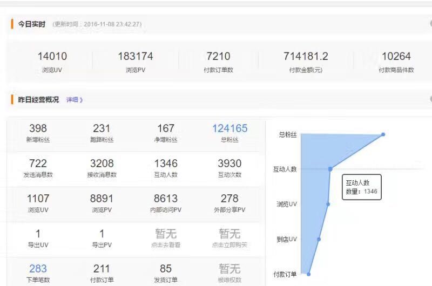Image resolution: width=432 pixels, height=286 pixels.
Task: Click the 互动人数 数量 1346 tooltip
Action: click(362, 187)
